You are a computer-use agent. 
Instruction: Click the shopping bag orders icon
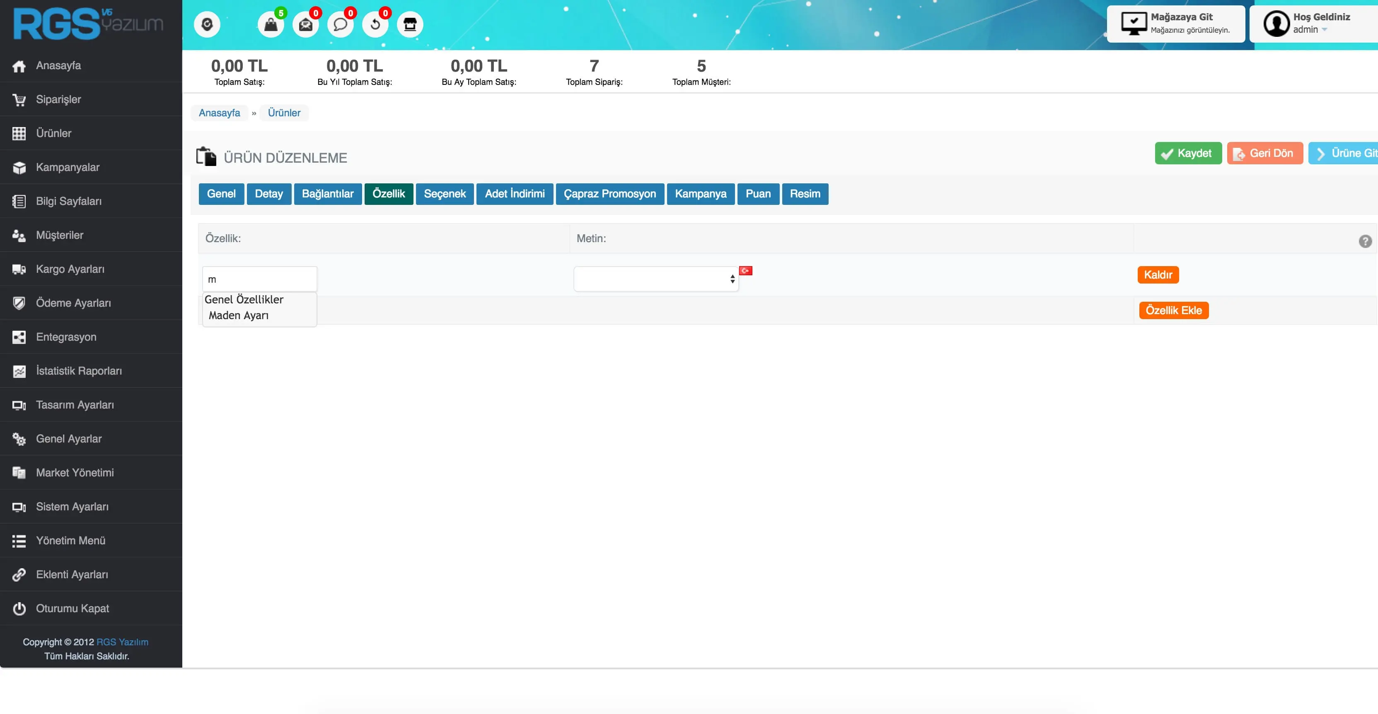(x=271, y=24)
